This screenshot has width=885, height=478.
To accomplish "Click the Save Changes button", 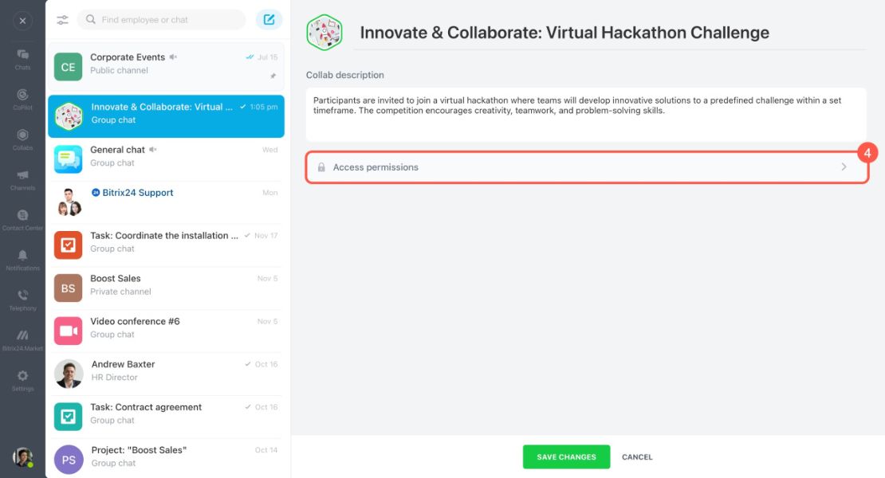I will click(x=566, y=456).
